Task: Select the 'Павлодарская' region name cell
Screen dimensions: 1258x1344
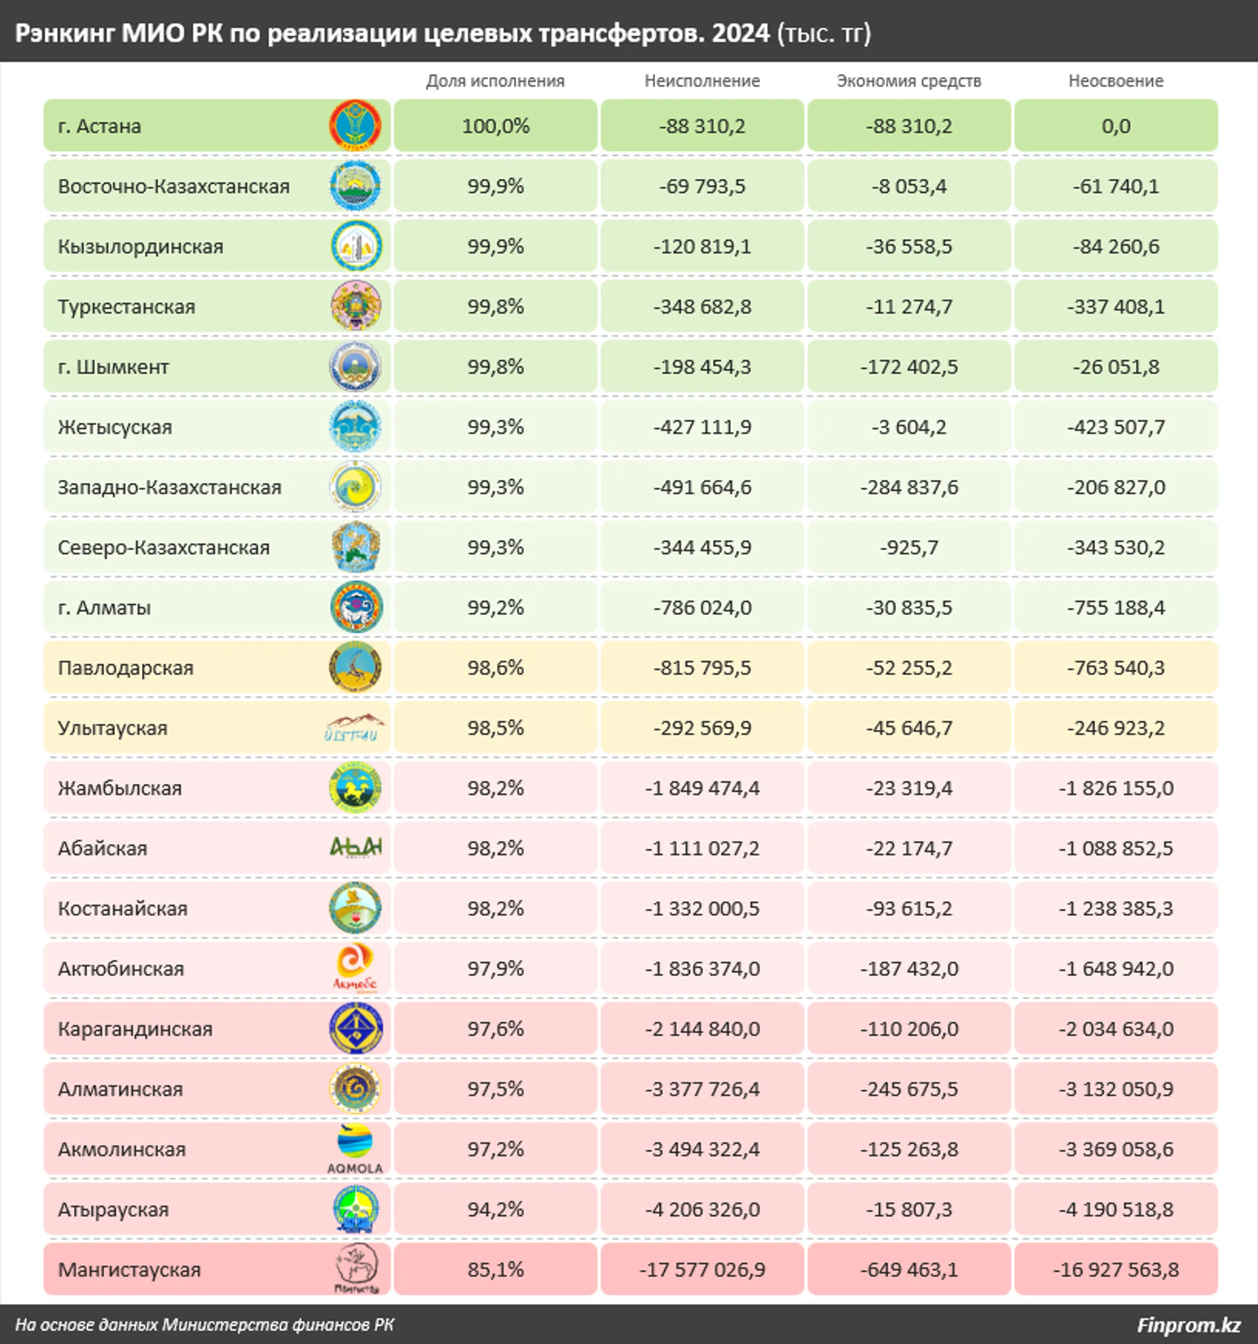Action: [217, 667]
